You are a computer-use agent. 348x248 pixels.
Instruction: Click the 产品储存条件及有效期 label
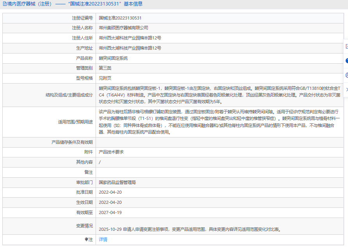72,142
